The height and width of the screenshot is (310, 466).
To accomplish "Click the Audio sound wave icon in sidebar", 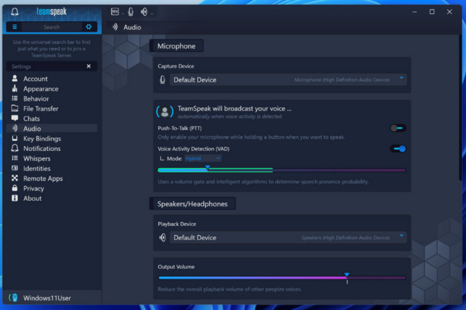I will [x=15, y=128].
